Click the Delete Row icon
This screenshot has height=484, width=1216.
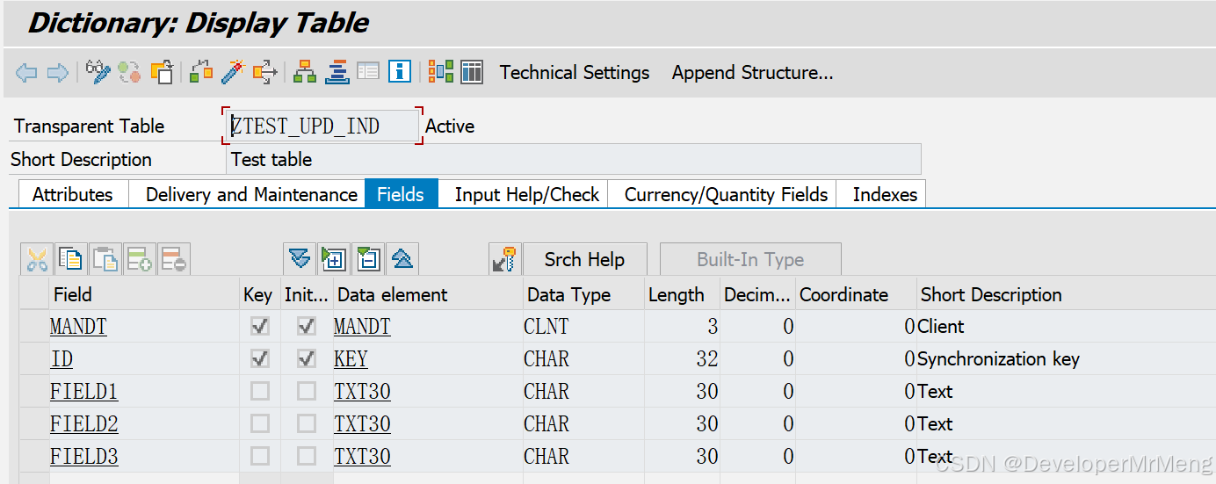[173, 259]
